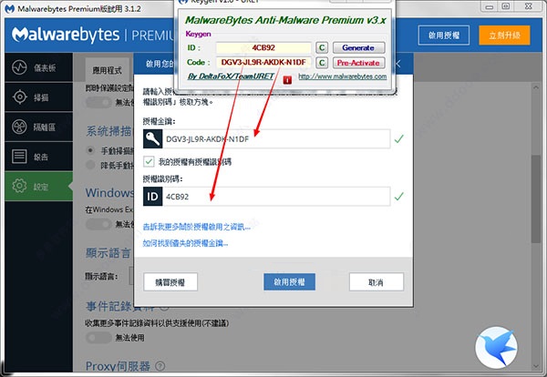Select the manual scan radio option

(x=90, y=150)
